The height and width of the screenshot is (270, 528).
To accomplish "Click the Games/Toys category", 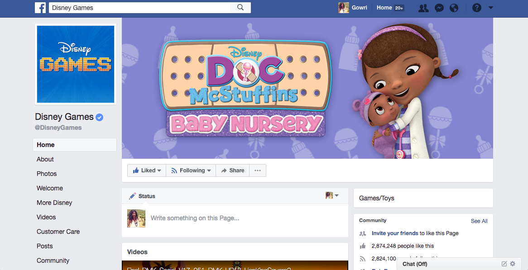I will tap(376, 199).
